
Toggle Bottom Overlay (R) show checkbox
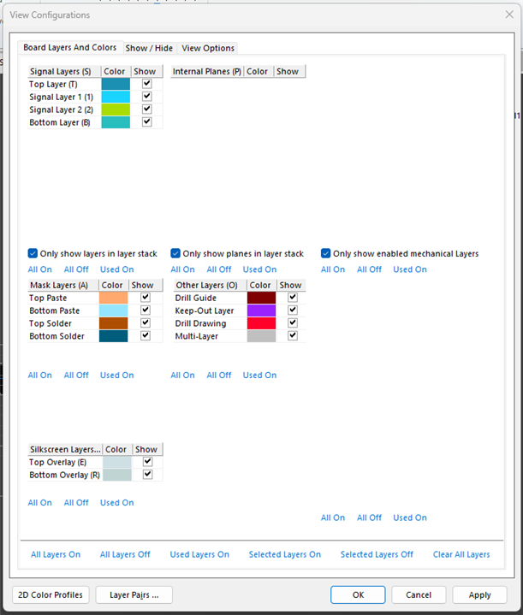tap(147, 475)
